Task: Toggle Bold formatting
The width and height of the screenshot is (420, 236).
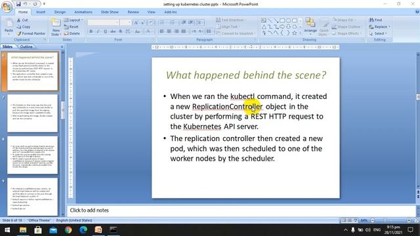Action: coord(91,31)
